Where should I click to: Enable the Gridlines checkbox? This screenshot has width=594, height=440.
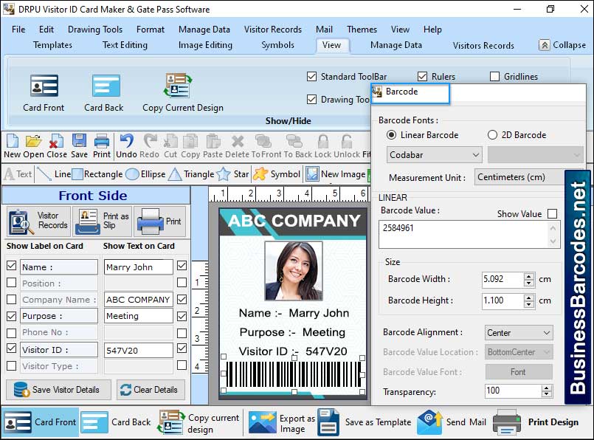(x=495, y=76)
